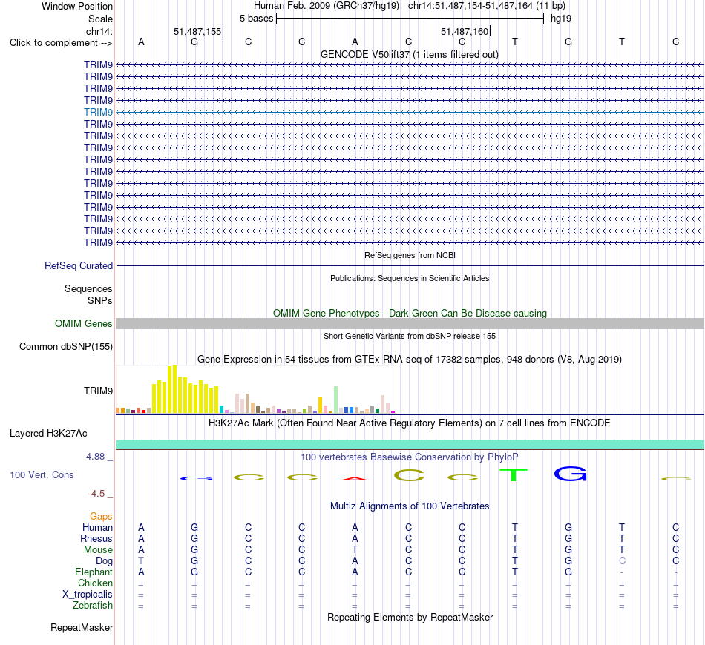Click the 51,487,160 coordinate marker
The height and width of the screenshot is (645, 705).
465,31
